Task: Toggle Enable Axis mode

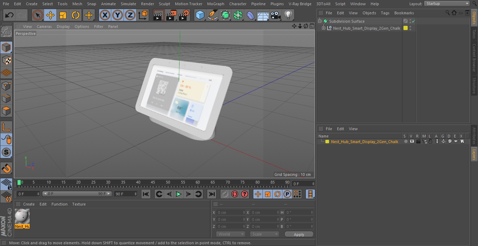Action: pos(6,127)
